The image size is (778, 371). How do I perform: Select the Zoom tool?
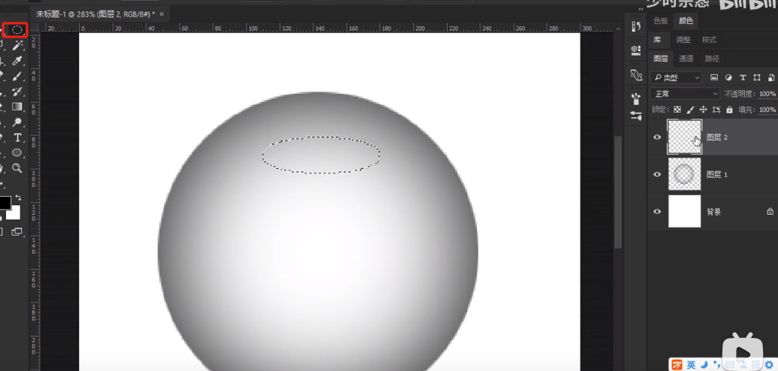(x=17, y=168)
